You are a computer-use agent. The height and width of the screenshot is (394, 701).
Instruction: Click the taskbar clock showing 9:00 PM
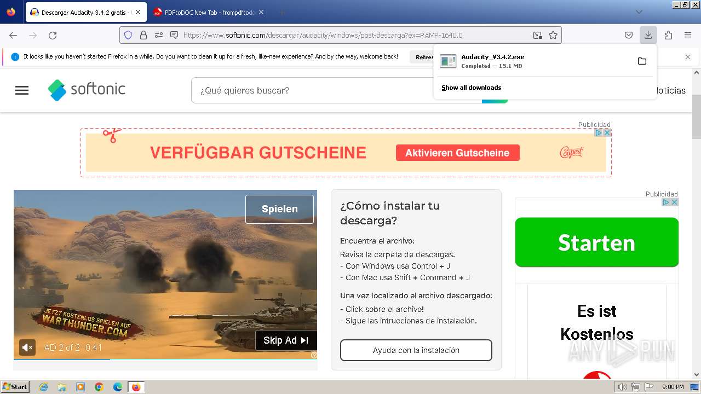coord(673,387)
